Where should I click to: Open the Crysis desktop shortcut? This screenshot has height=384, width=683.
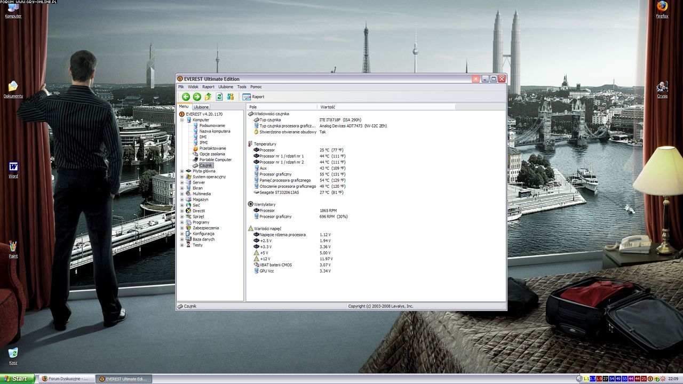click(662, 87)
